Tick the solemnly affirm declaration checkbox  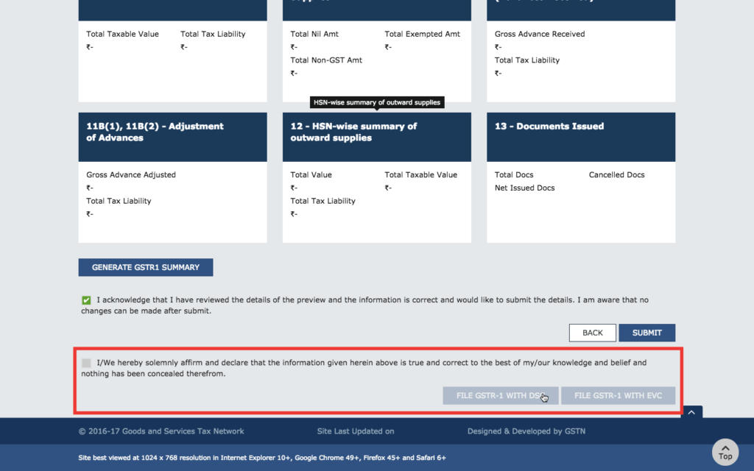pyautogui.click(x=87, y=363)
